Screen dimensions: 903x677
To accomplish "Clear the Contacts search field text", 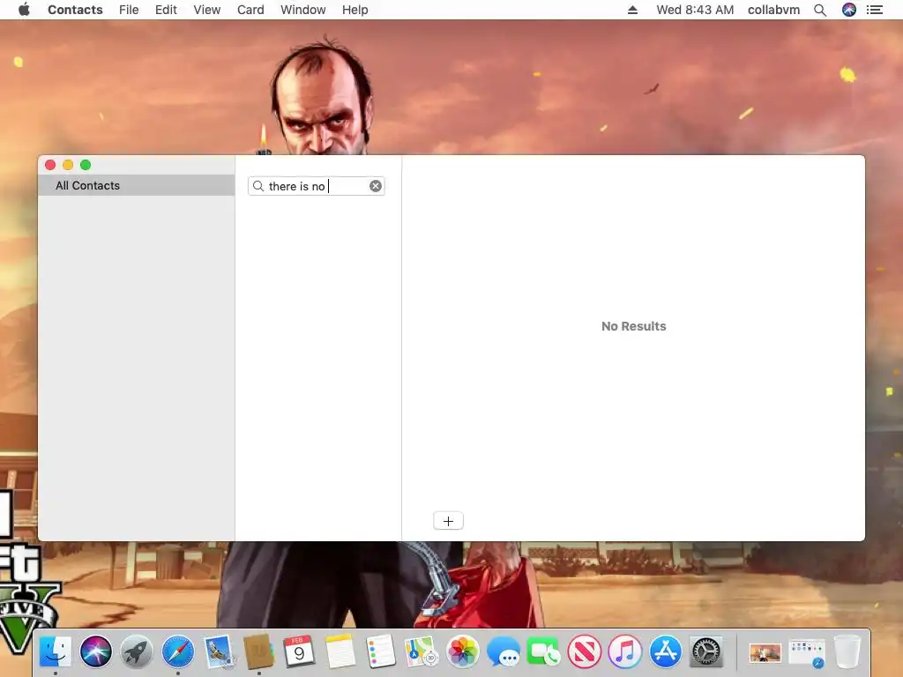I will click(x=376, y=186).
